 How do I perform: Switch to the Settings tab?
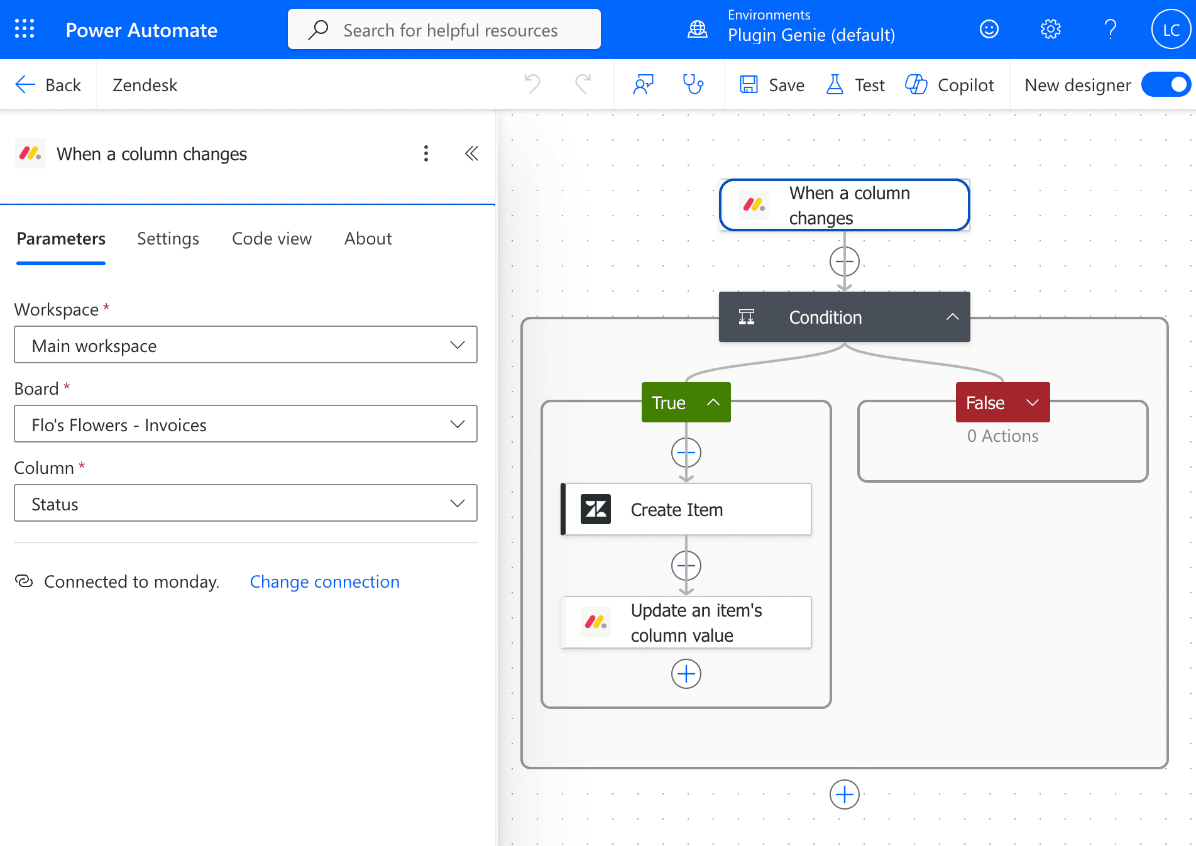point(168,239)
